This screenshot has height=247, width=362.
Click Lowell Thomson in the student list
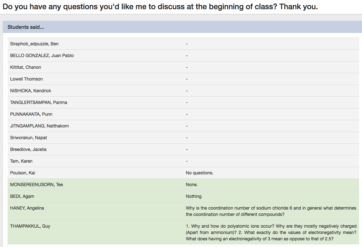point(26,79)
